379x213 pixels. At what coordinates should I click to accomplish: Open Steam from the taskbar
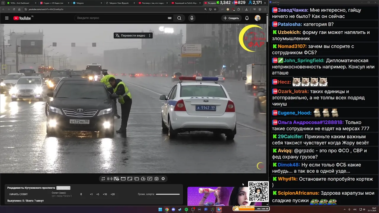pyautogui.click(x=180, y=209)
